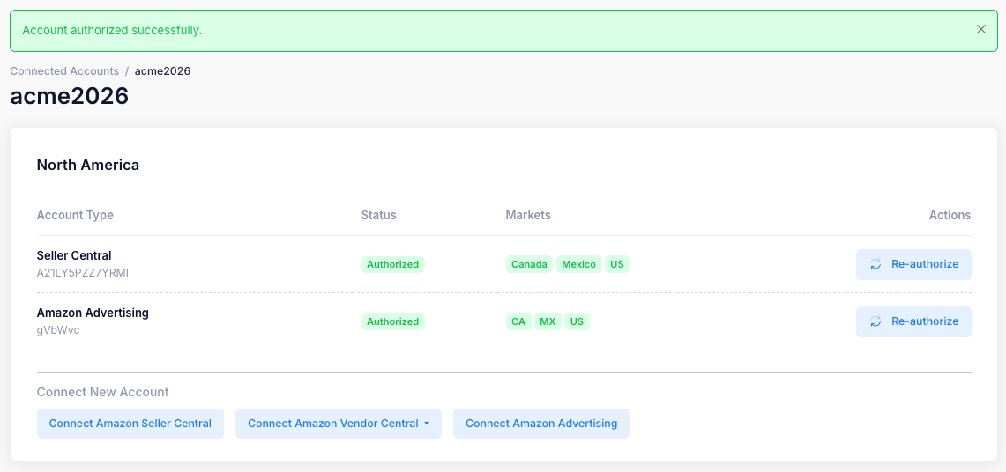1006x472 pixels.
Task: Select the Mexico market badge
Action: 578,264
